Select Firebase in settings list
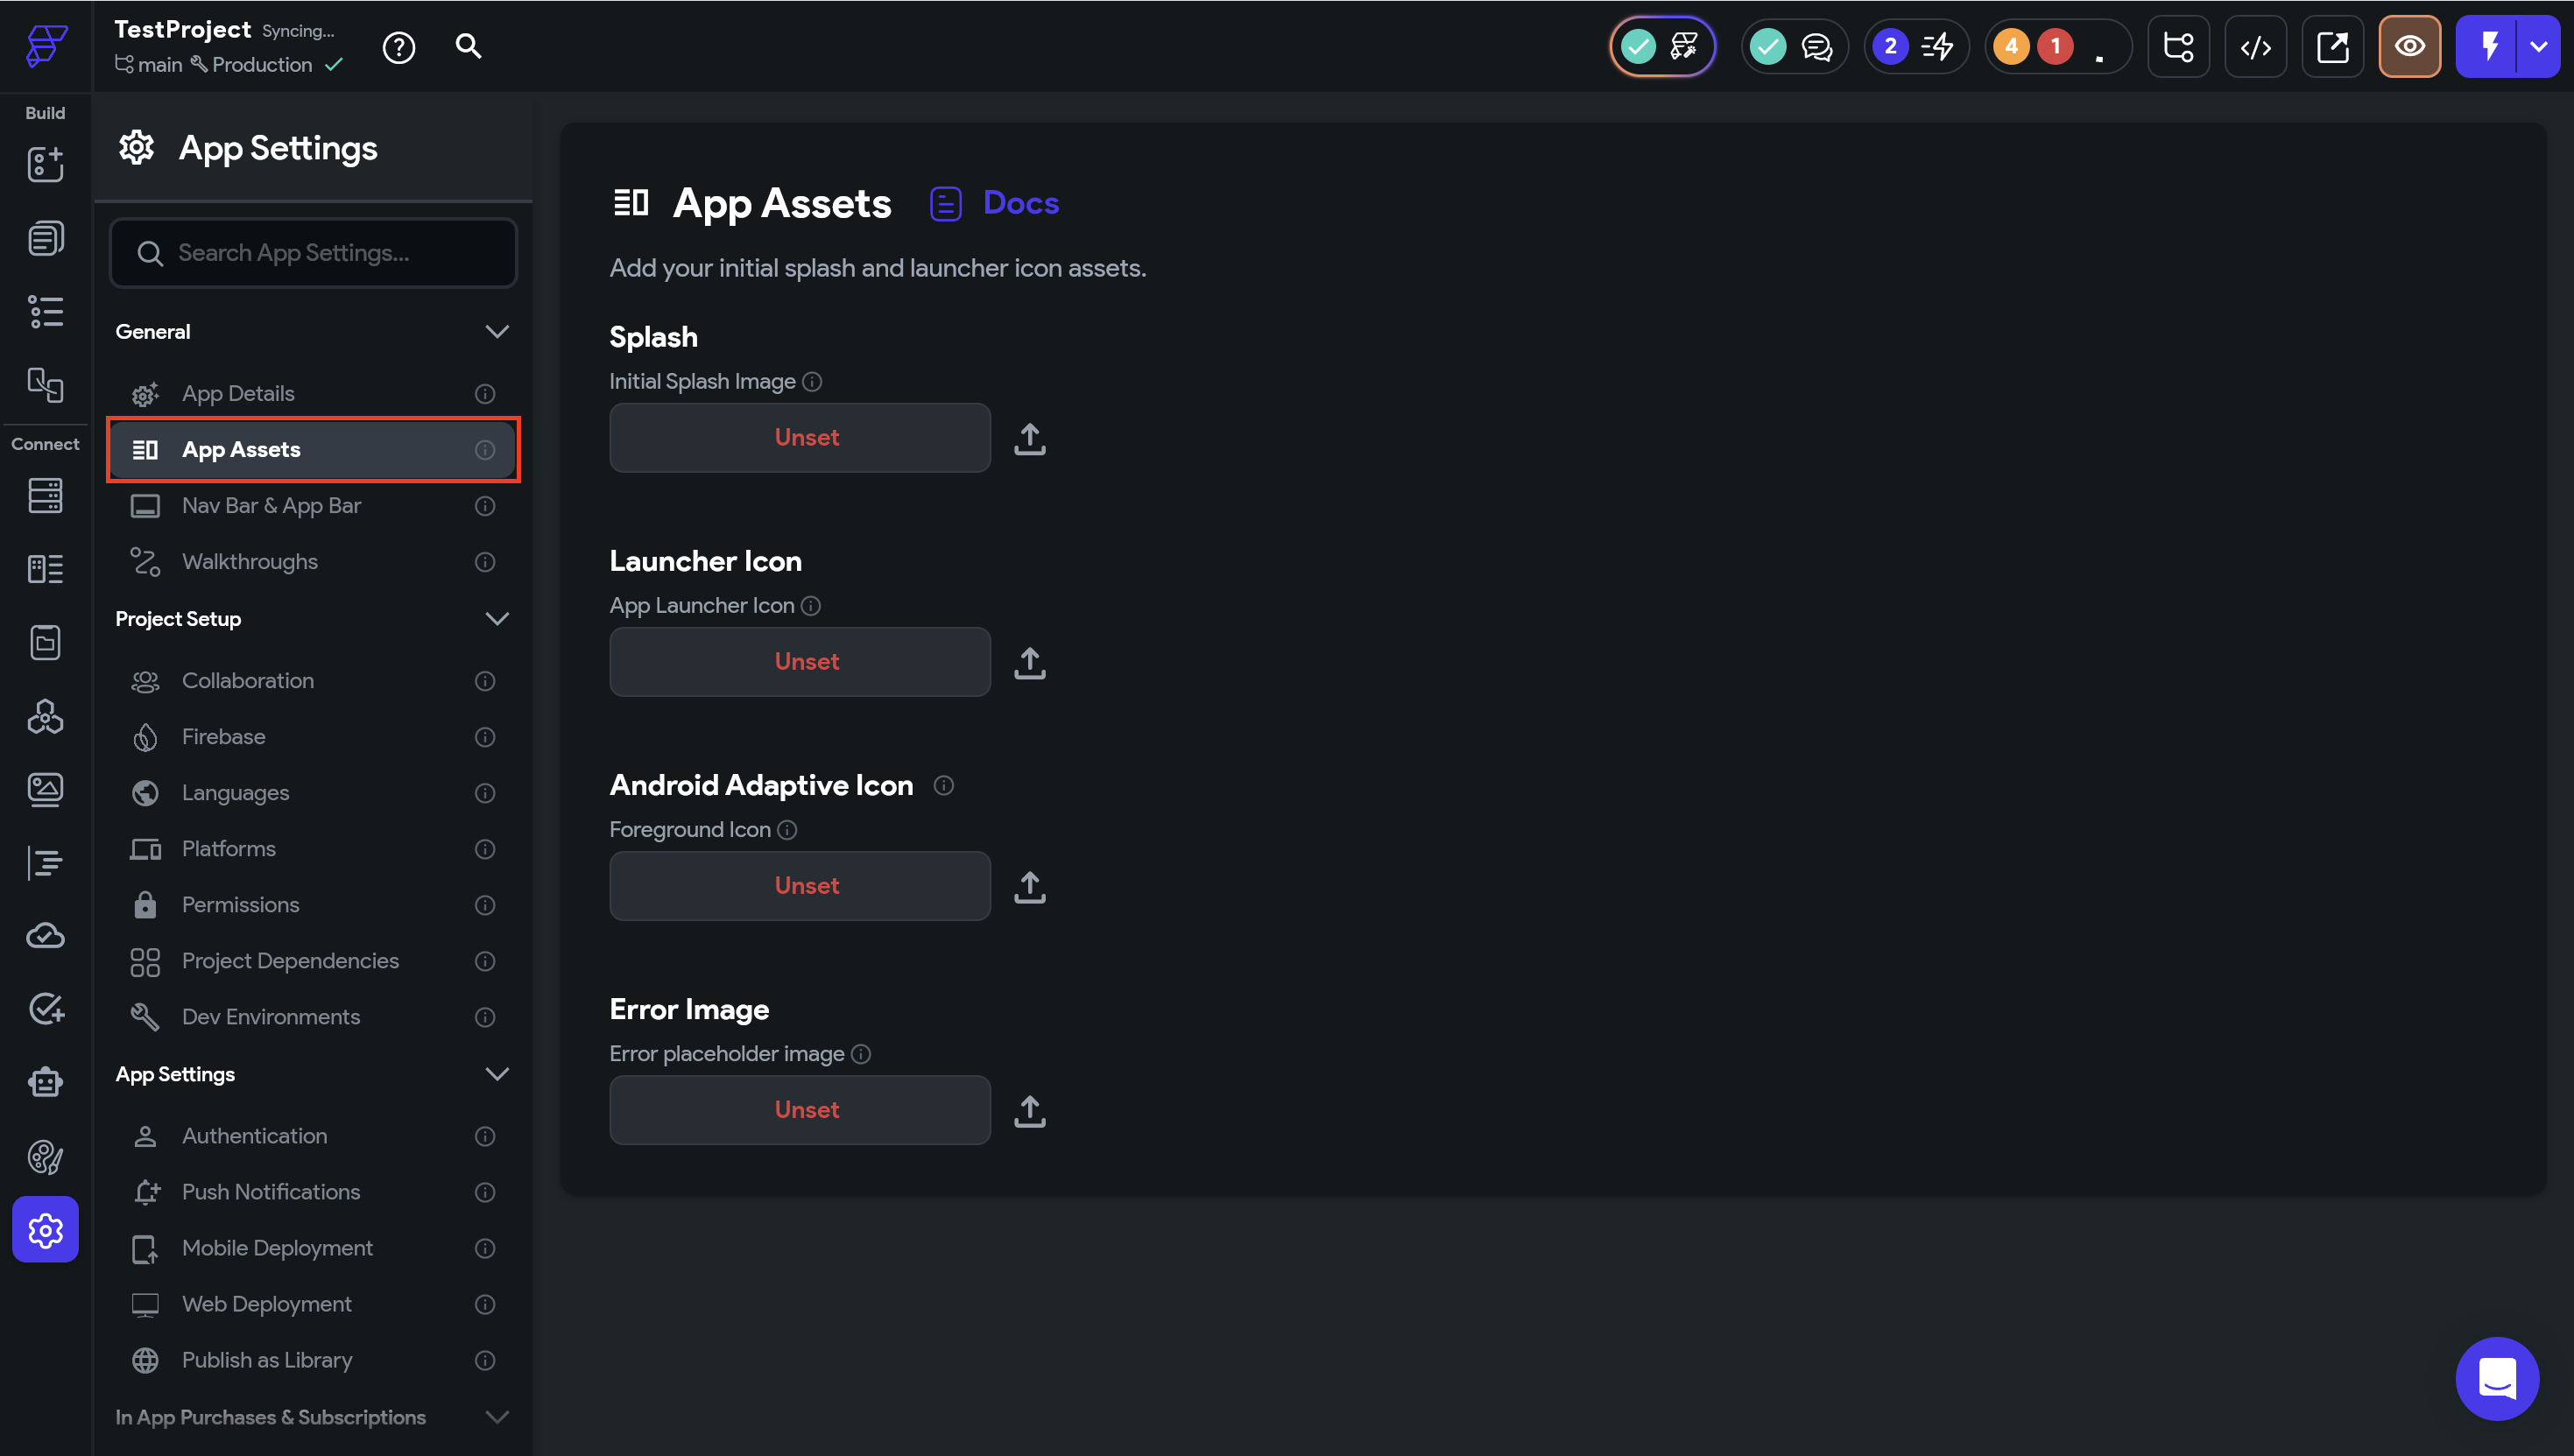This screenshot has height=1456, width=2574. [x=223, y=737]
